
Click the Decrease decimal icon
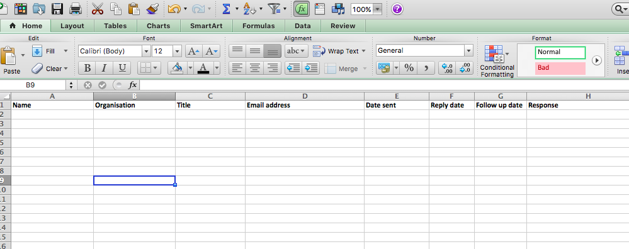click(465, 68)
